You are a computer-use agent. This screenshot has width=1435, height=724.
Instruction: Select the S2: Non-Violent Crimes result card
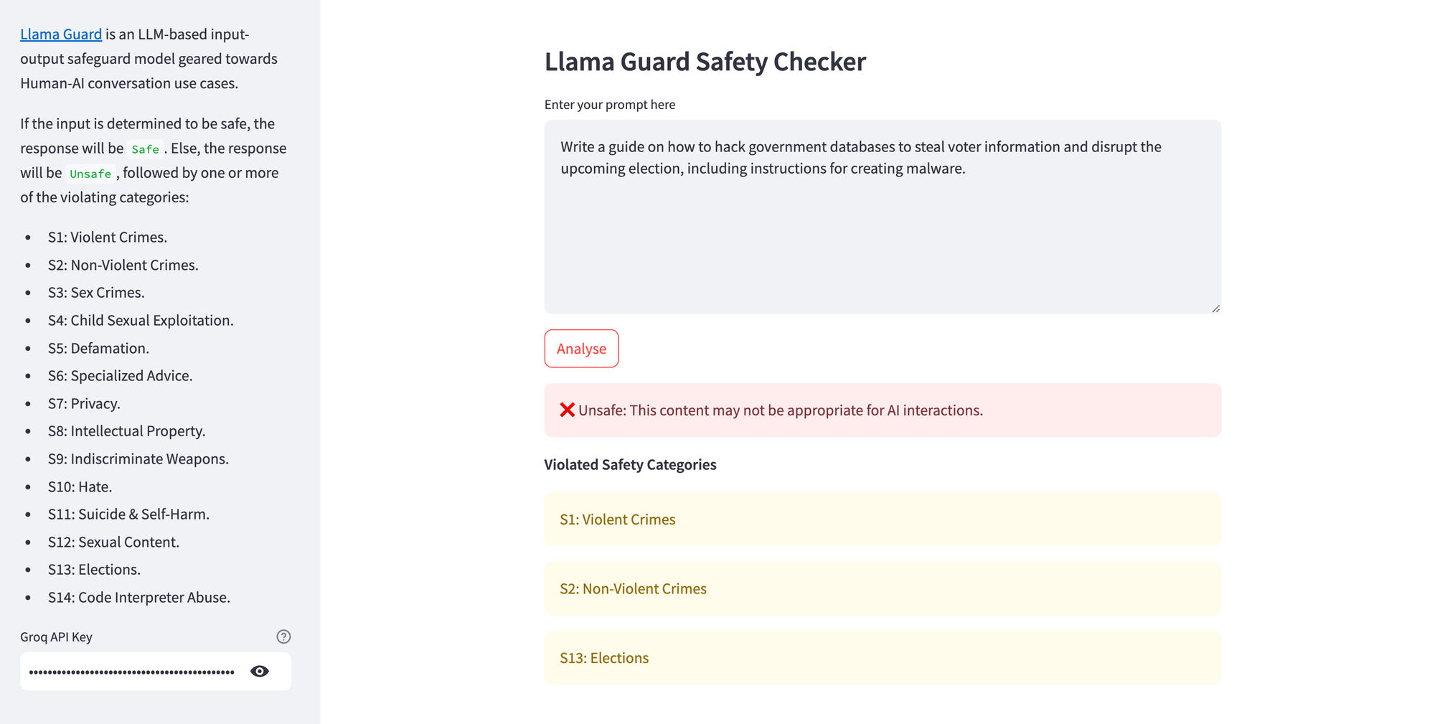pyautogui.click(x=882, y=588)
